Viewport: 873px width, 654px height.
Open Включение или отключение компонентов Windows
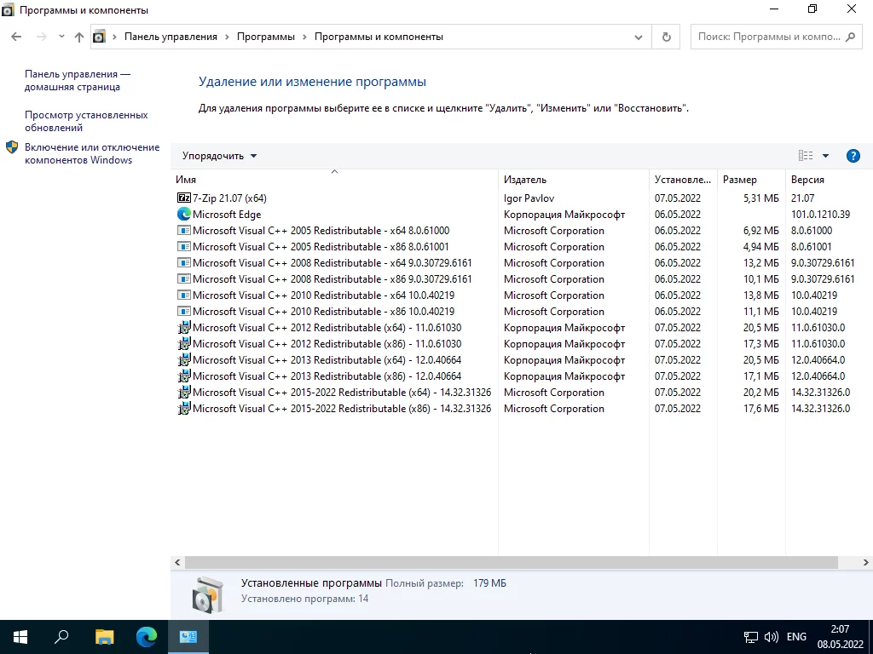[x=92, y=153]
